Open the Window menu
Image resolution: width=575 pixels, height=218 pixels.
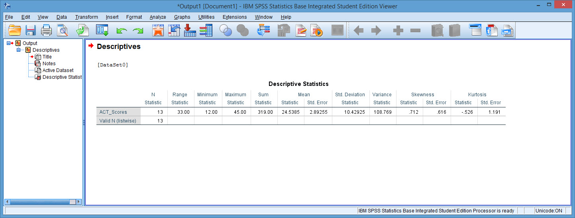[264, 17]
